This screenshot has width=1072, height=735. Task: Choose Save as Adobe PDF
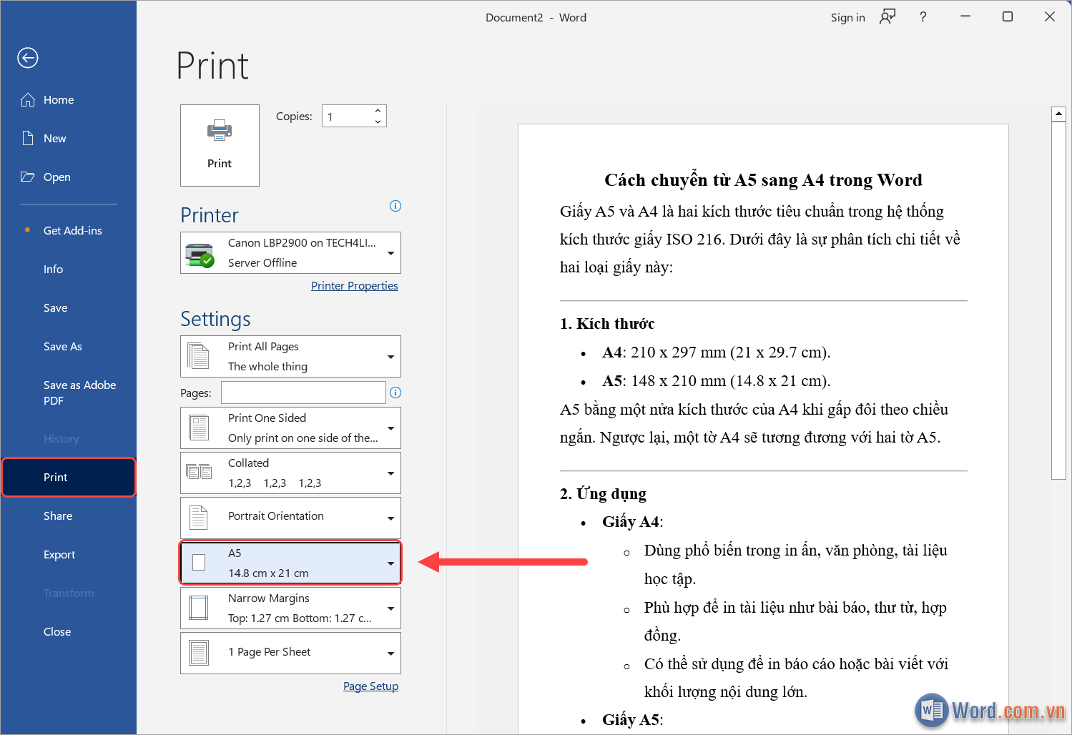click(x=69, y=393)
